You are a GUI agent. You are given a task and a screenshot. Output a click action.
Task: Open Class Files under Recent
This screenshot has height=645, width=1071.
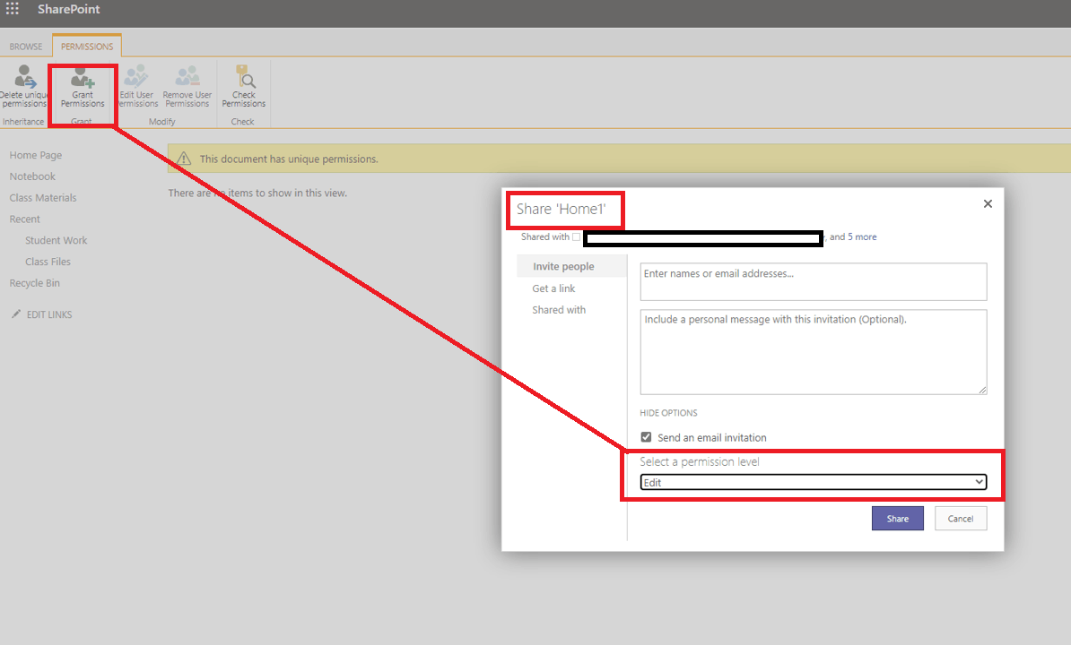pyautogui.click(x=48, y=262)
